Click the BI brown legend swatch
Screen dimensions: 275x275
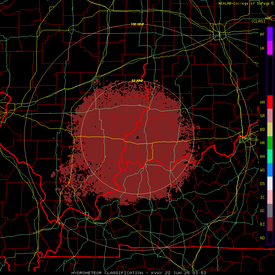tap(270, 224)
